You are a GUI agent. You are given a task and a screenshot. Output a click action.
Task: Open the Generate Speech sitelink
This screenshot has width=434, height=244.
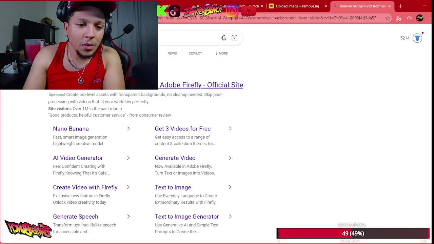76,217
